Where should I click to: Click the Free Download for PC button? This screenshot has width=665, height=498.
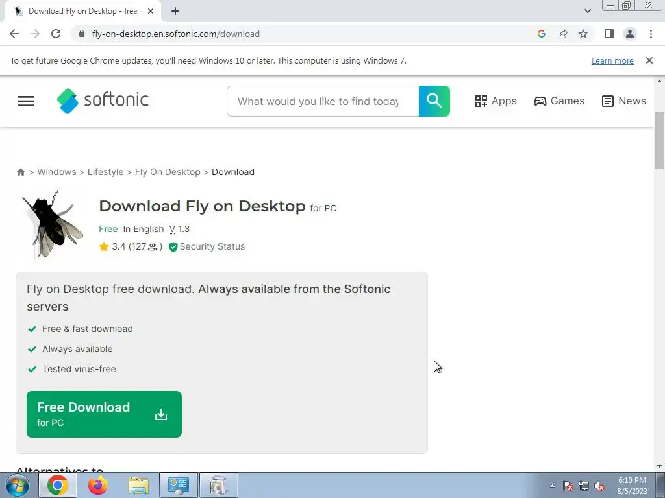click(104, 414)
